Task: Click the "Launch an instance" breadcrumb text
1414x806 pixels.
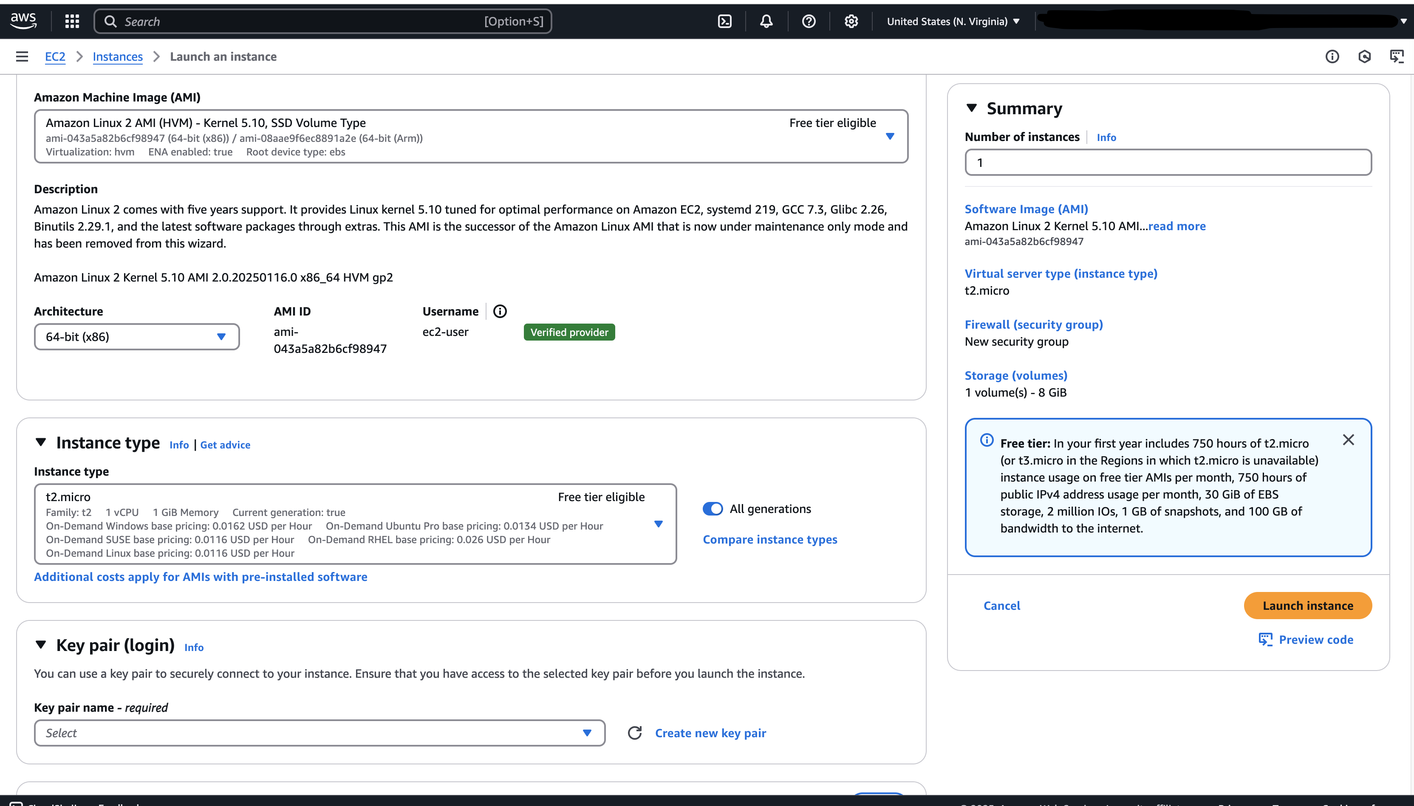Action: point(223,56)
